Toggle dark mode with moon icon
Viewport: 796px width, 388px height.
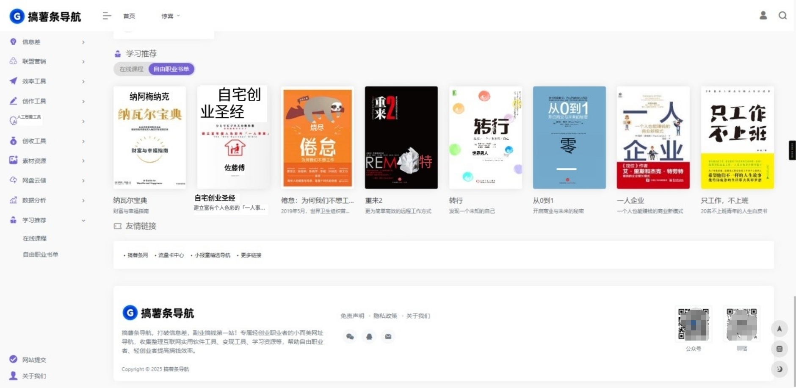click(779, 369)
